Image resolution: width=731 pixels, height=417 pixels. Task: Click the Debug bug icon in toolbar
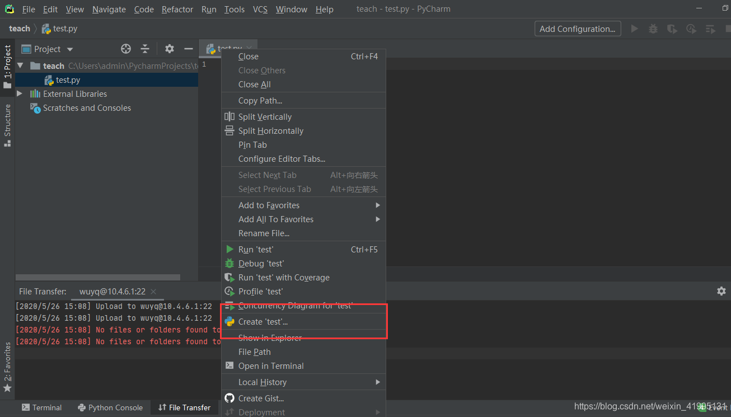coord(653,29)
